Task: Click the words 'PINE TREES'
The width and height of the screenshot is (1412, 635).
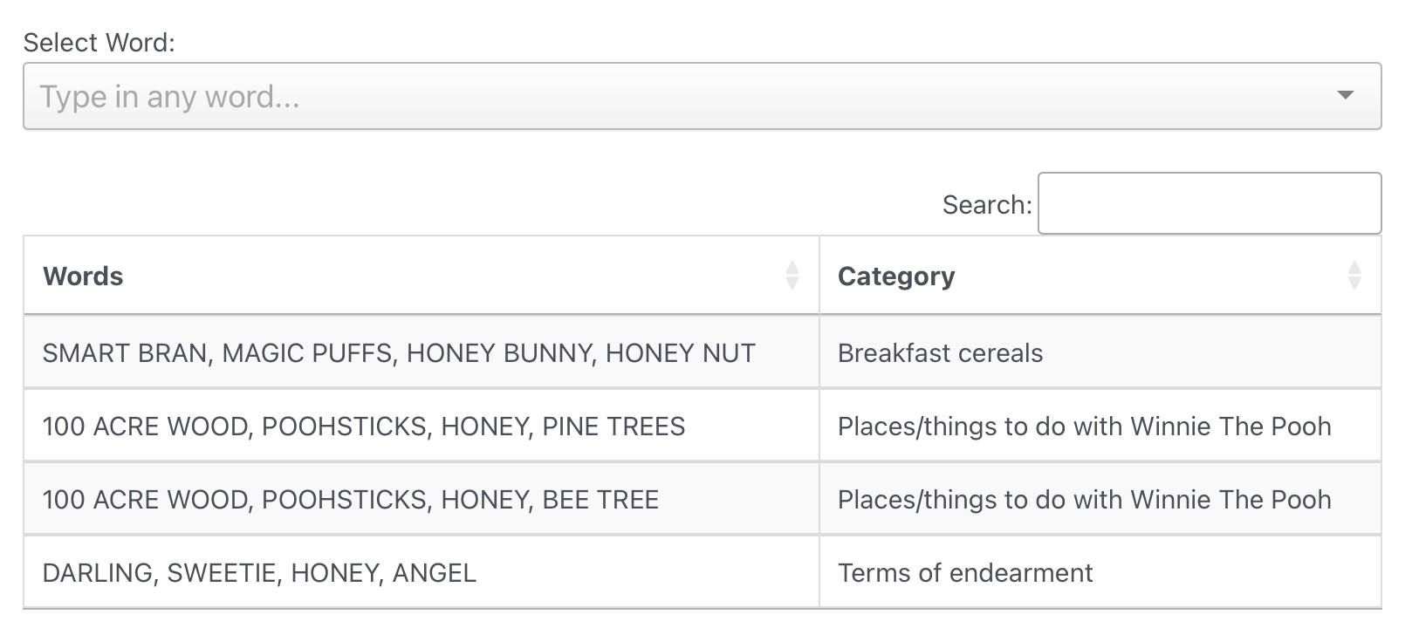Action: coord(613,427)
